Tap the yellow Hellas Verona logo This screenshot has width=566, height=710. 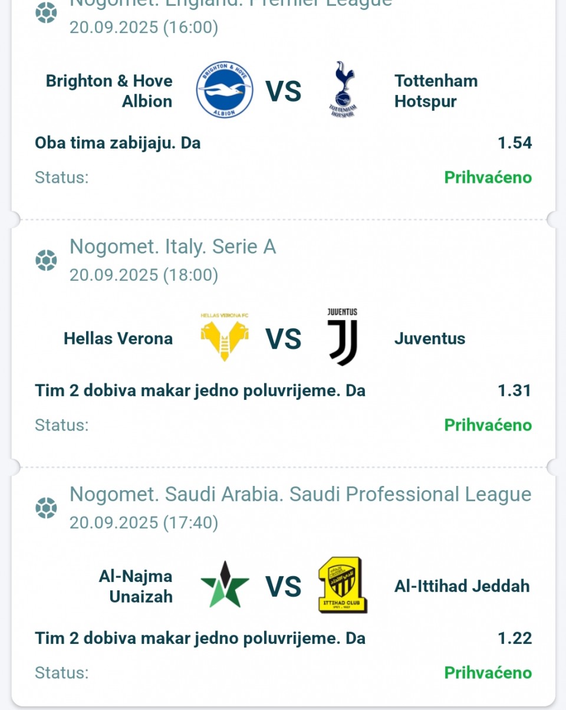(225, 337)
